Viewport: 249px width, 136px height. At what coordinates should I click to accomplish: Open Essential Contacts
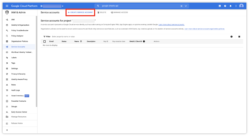click(19, 101)
